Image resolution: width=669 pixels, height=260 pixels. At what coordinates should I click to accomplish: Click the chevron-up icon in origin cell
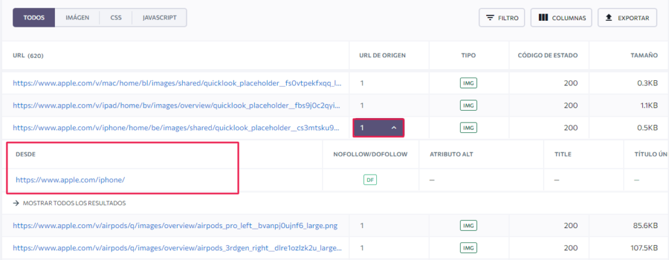(394, 128)
